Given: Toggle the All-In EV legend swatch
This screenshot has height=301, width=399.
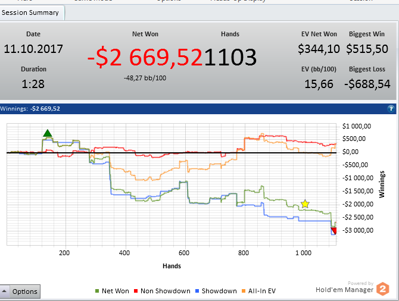Looking at the screenshot, I should tap(244, 291).
